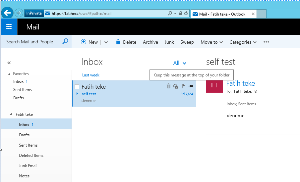
Task: Open the app launcher grid icon
Action: (x=9, y=27)
